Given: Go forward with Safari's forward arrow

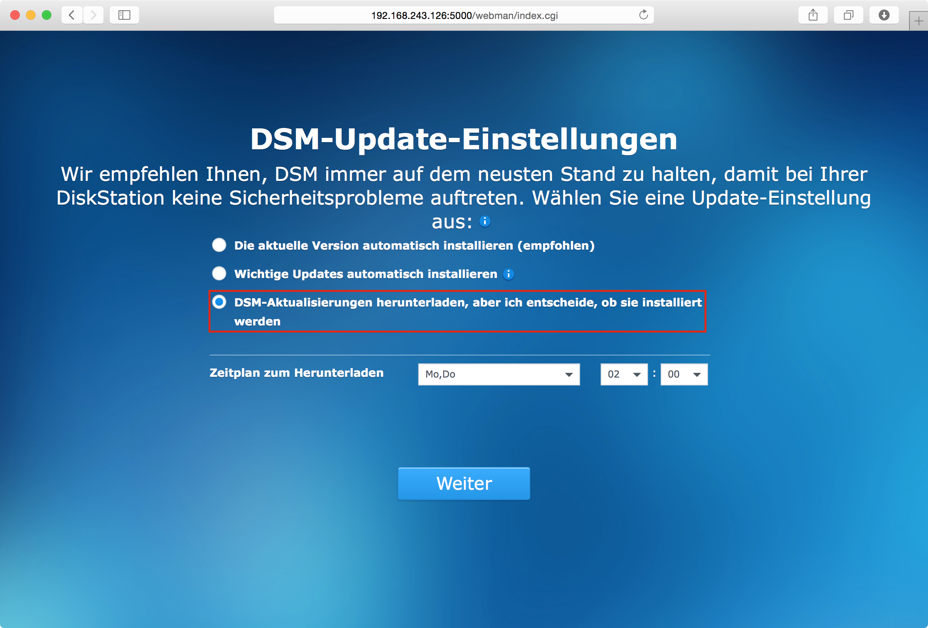Looking at the screenshot, I should (94, 15).
